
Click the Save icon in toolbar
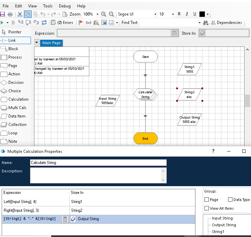pyautogui.click(x=2, y=14)
